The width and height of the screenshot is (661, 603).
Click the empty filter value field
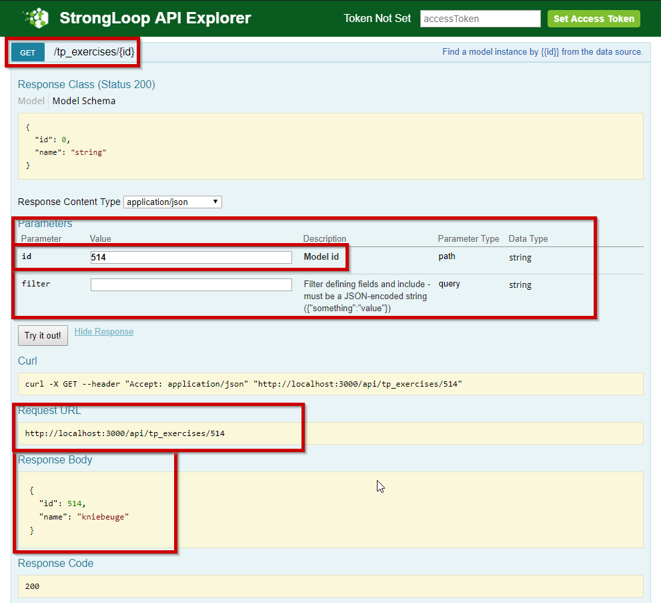coord(191,285)
